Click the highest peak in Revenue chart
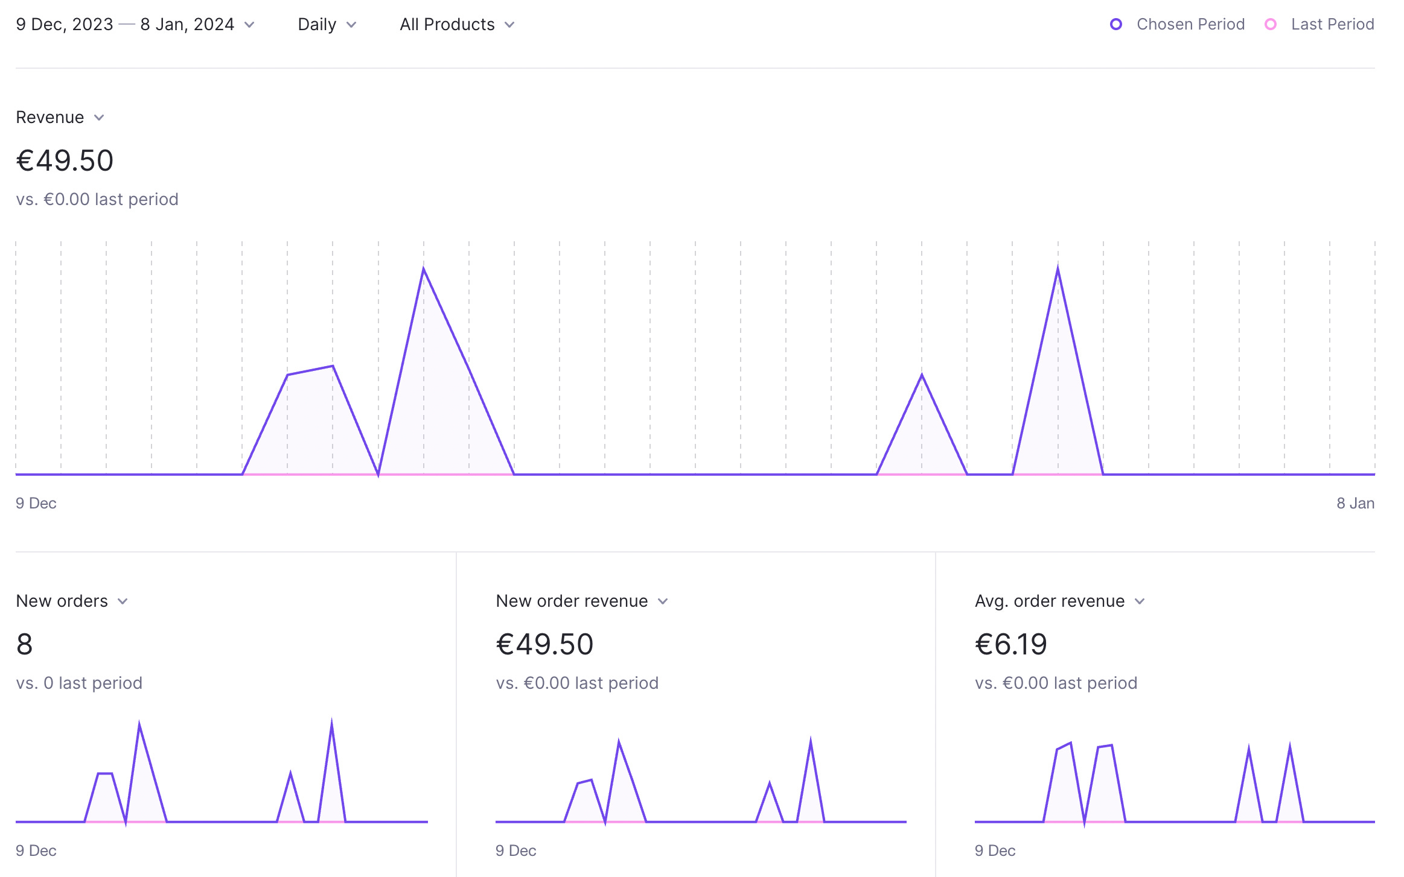The height and width of the screenshot is (877, 1404). [1058, 268]
